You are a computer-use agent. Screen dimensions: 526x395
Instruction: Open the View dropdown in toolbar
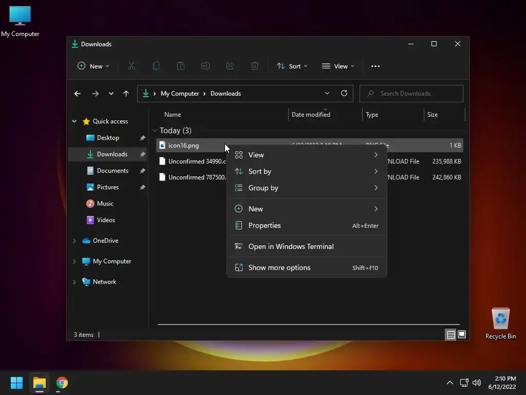(338, 66)
